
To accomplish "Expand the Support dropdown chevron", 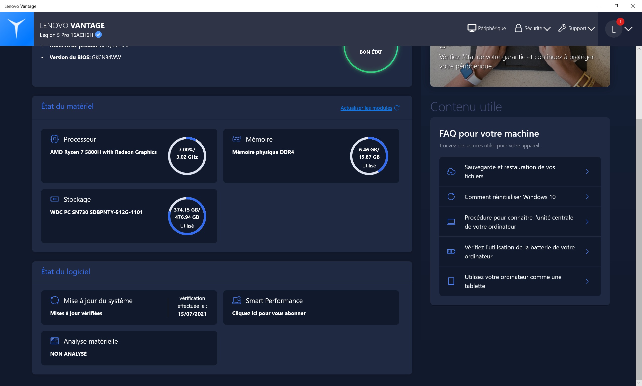I will click(x=591, y=29).
